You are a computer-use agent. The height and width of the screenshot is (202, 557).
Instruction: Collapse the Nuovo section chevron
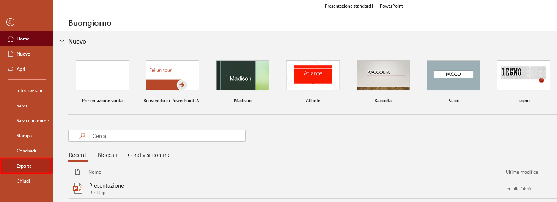pyautogui.click(x=62, y=42)
